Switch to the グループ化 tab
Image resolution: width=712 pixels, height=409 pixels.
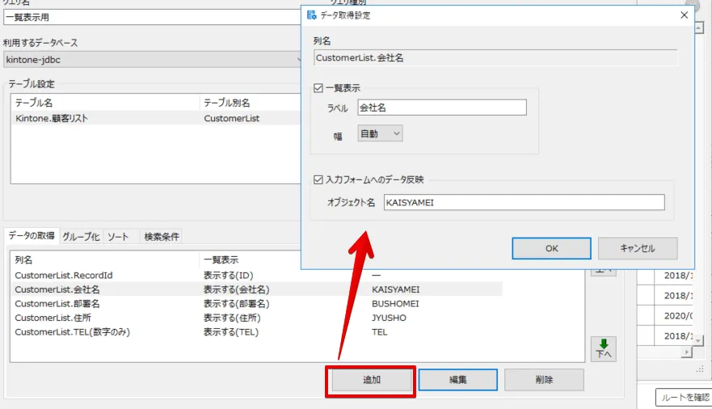(81, 237)
